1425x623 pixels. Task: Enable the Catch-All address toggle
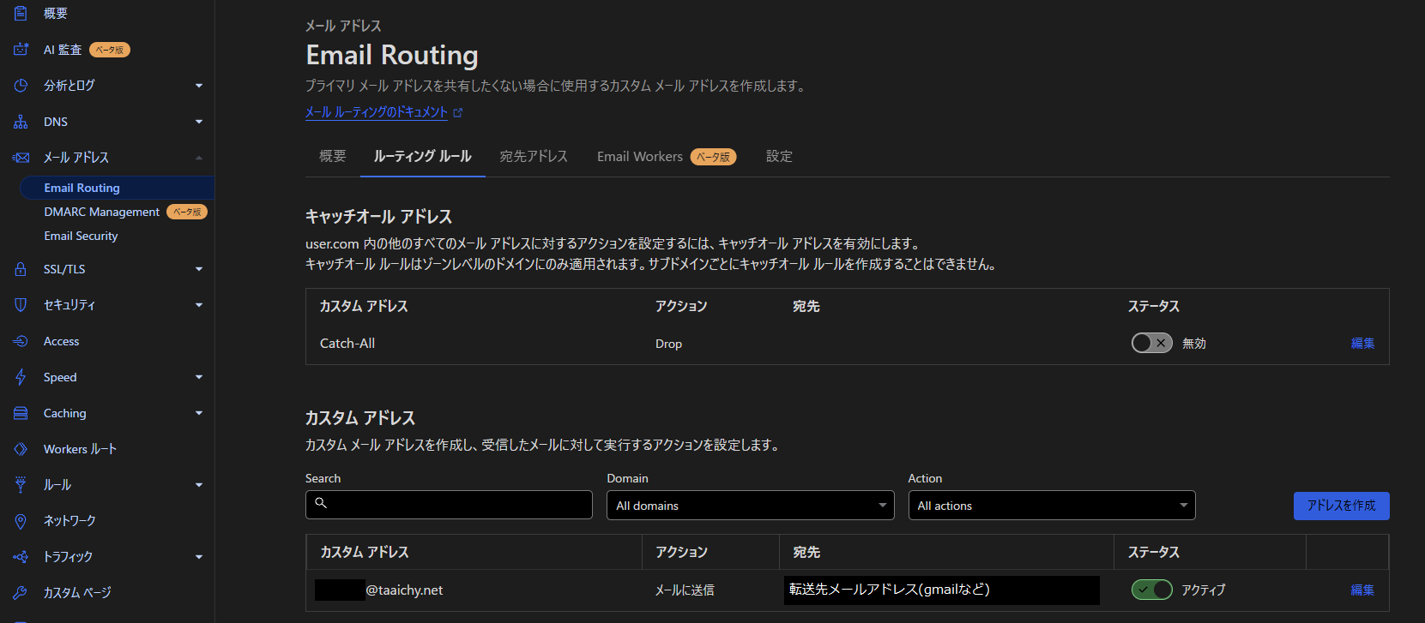click(x=1151, y=344)
